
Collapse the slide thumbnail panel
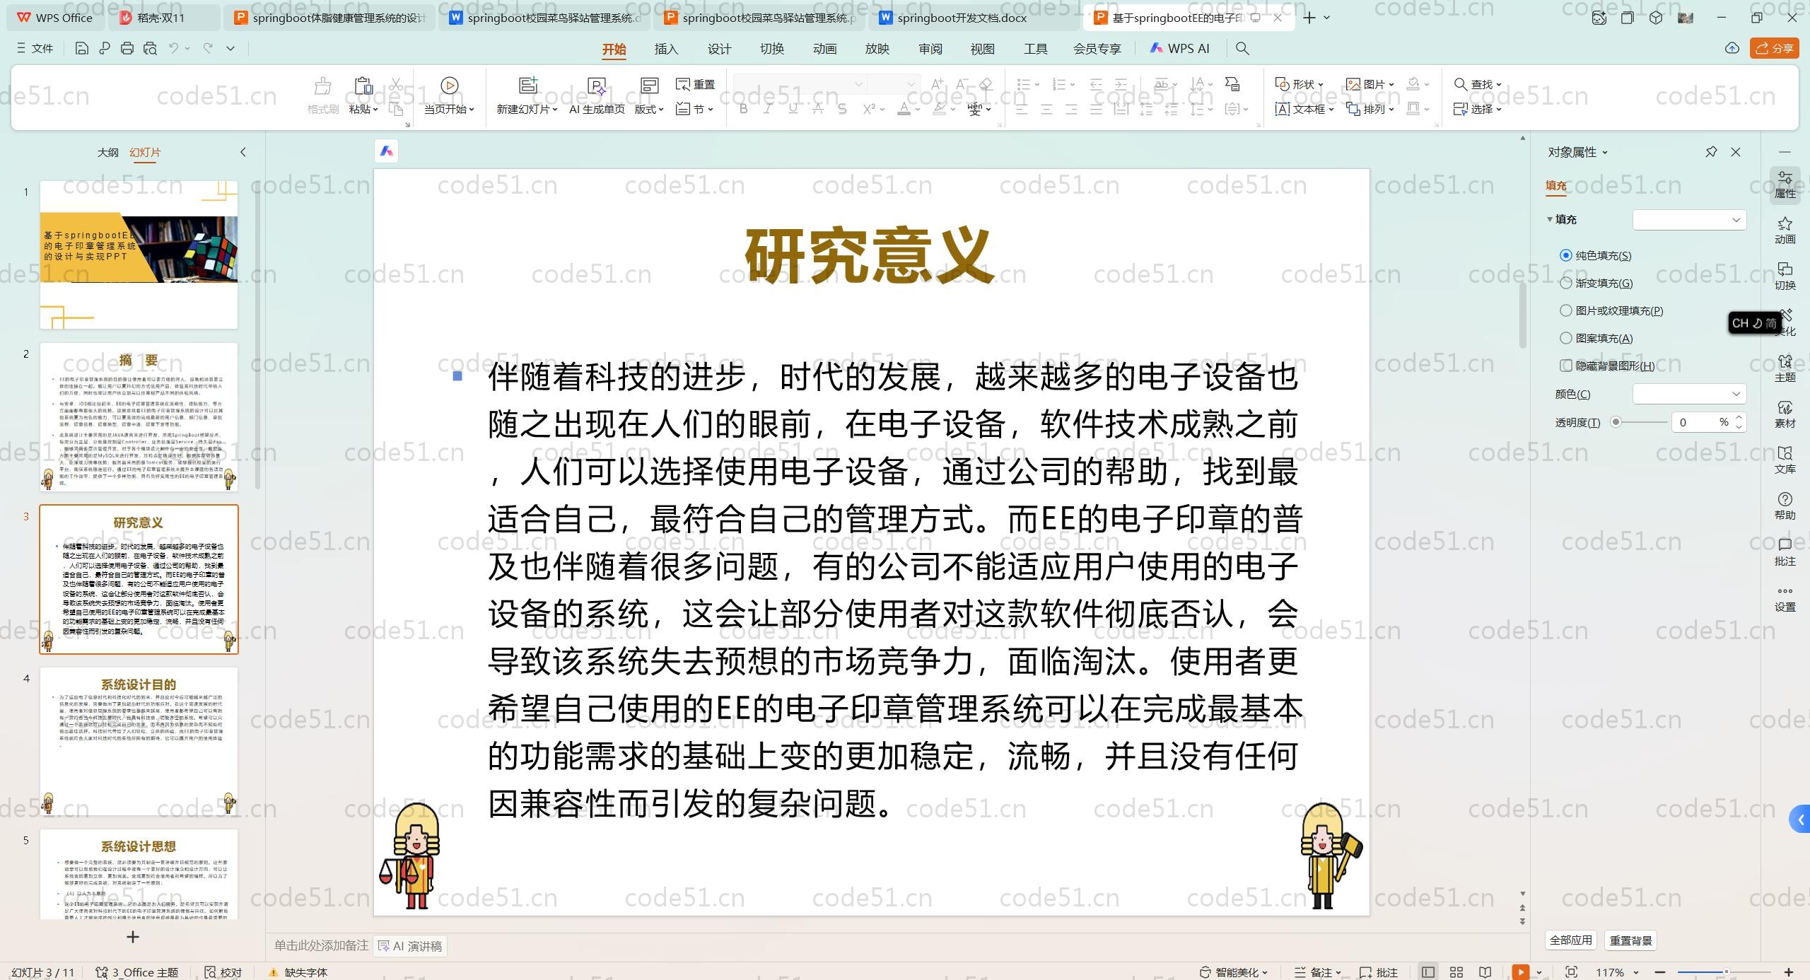pos(243,152)
